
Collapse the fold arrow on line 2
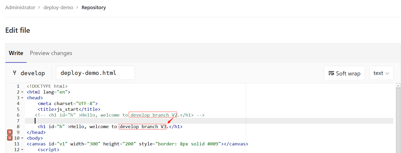point(22,92)
